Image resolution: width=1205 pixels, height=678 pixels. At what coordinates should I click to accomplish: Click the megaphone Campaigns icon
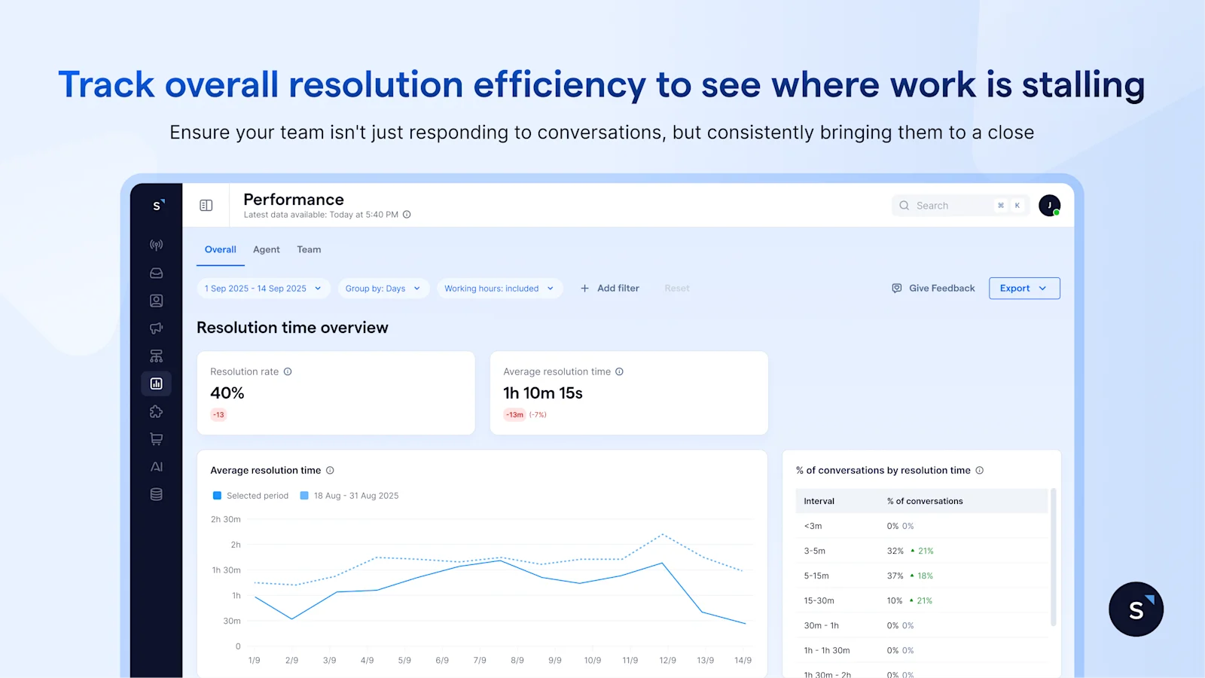(x=156, y=328)
